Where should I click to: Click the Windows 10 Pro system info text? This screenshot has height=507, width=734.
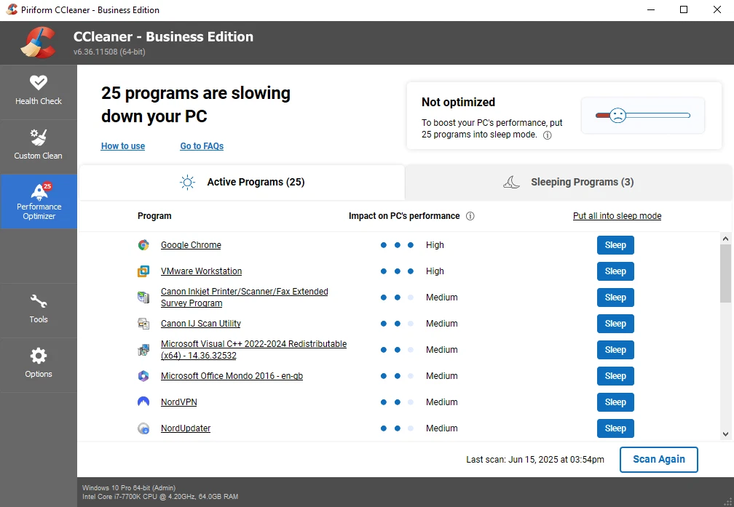(129, 488)
